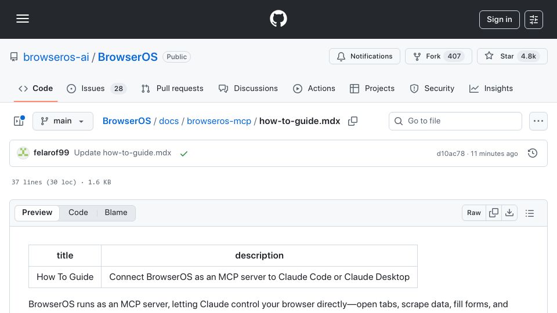Open appearance settings slider icon
Viewport: 557px width, 313px height.
point(534,20)
